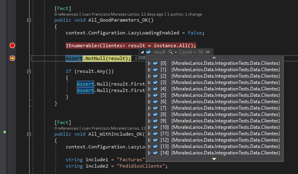Viewport: 298px width, 174px height.
Task: Pin the result datatip to source
Action: click(208, 52)
